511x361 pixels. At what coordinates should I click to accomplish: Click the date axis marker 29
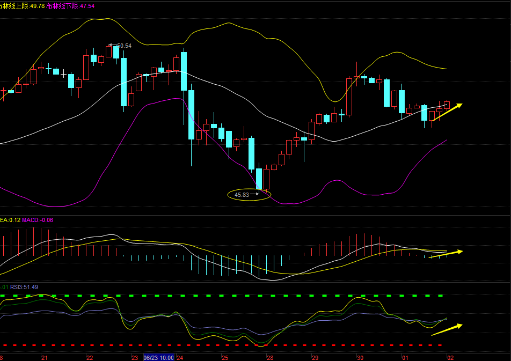click(315, 358)
